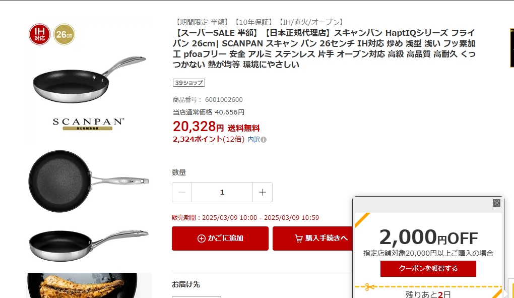Increase quantity with the plus button
514x298 pixels.
(262, 192)
